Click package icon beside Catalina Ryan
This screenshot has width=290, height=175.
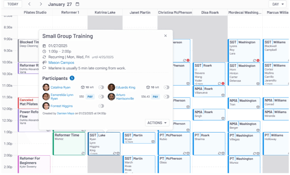tap(83, 87)
